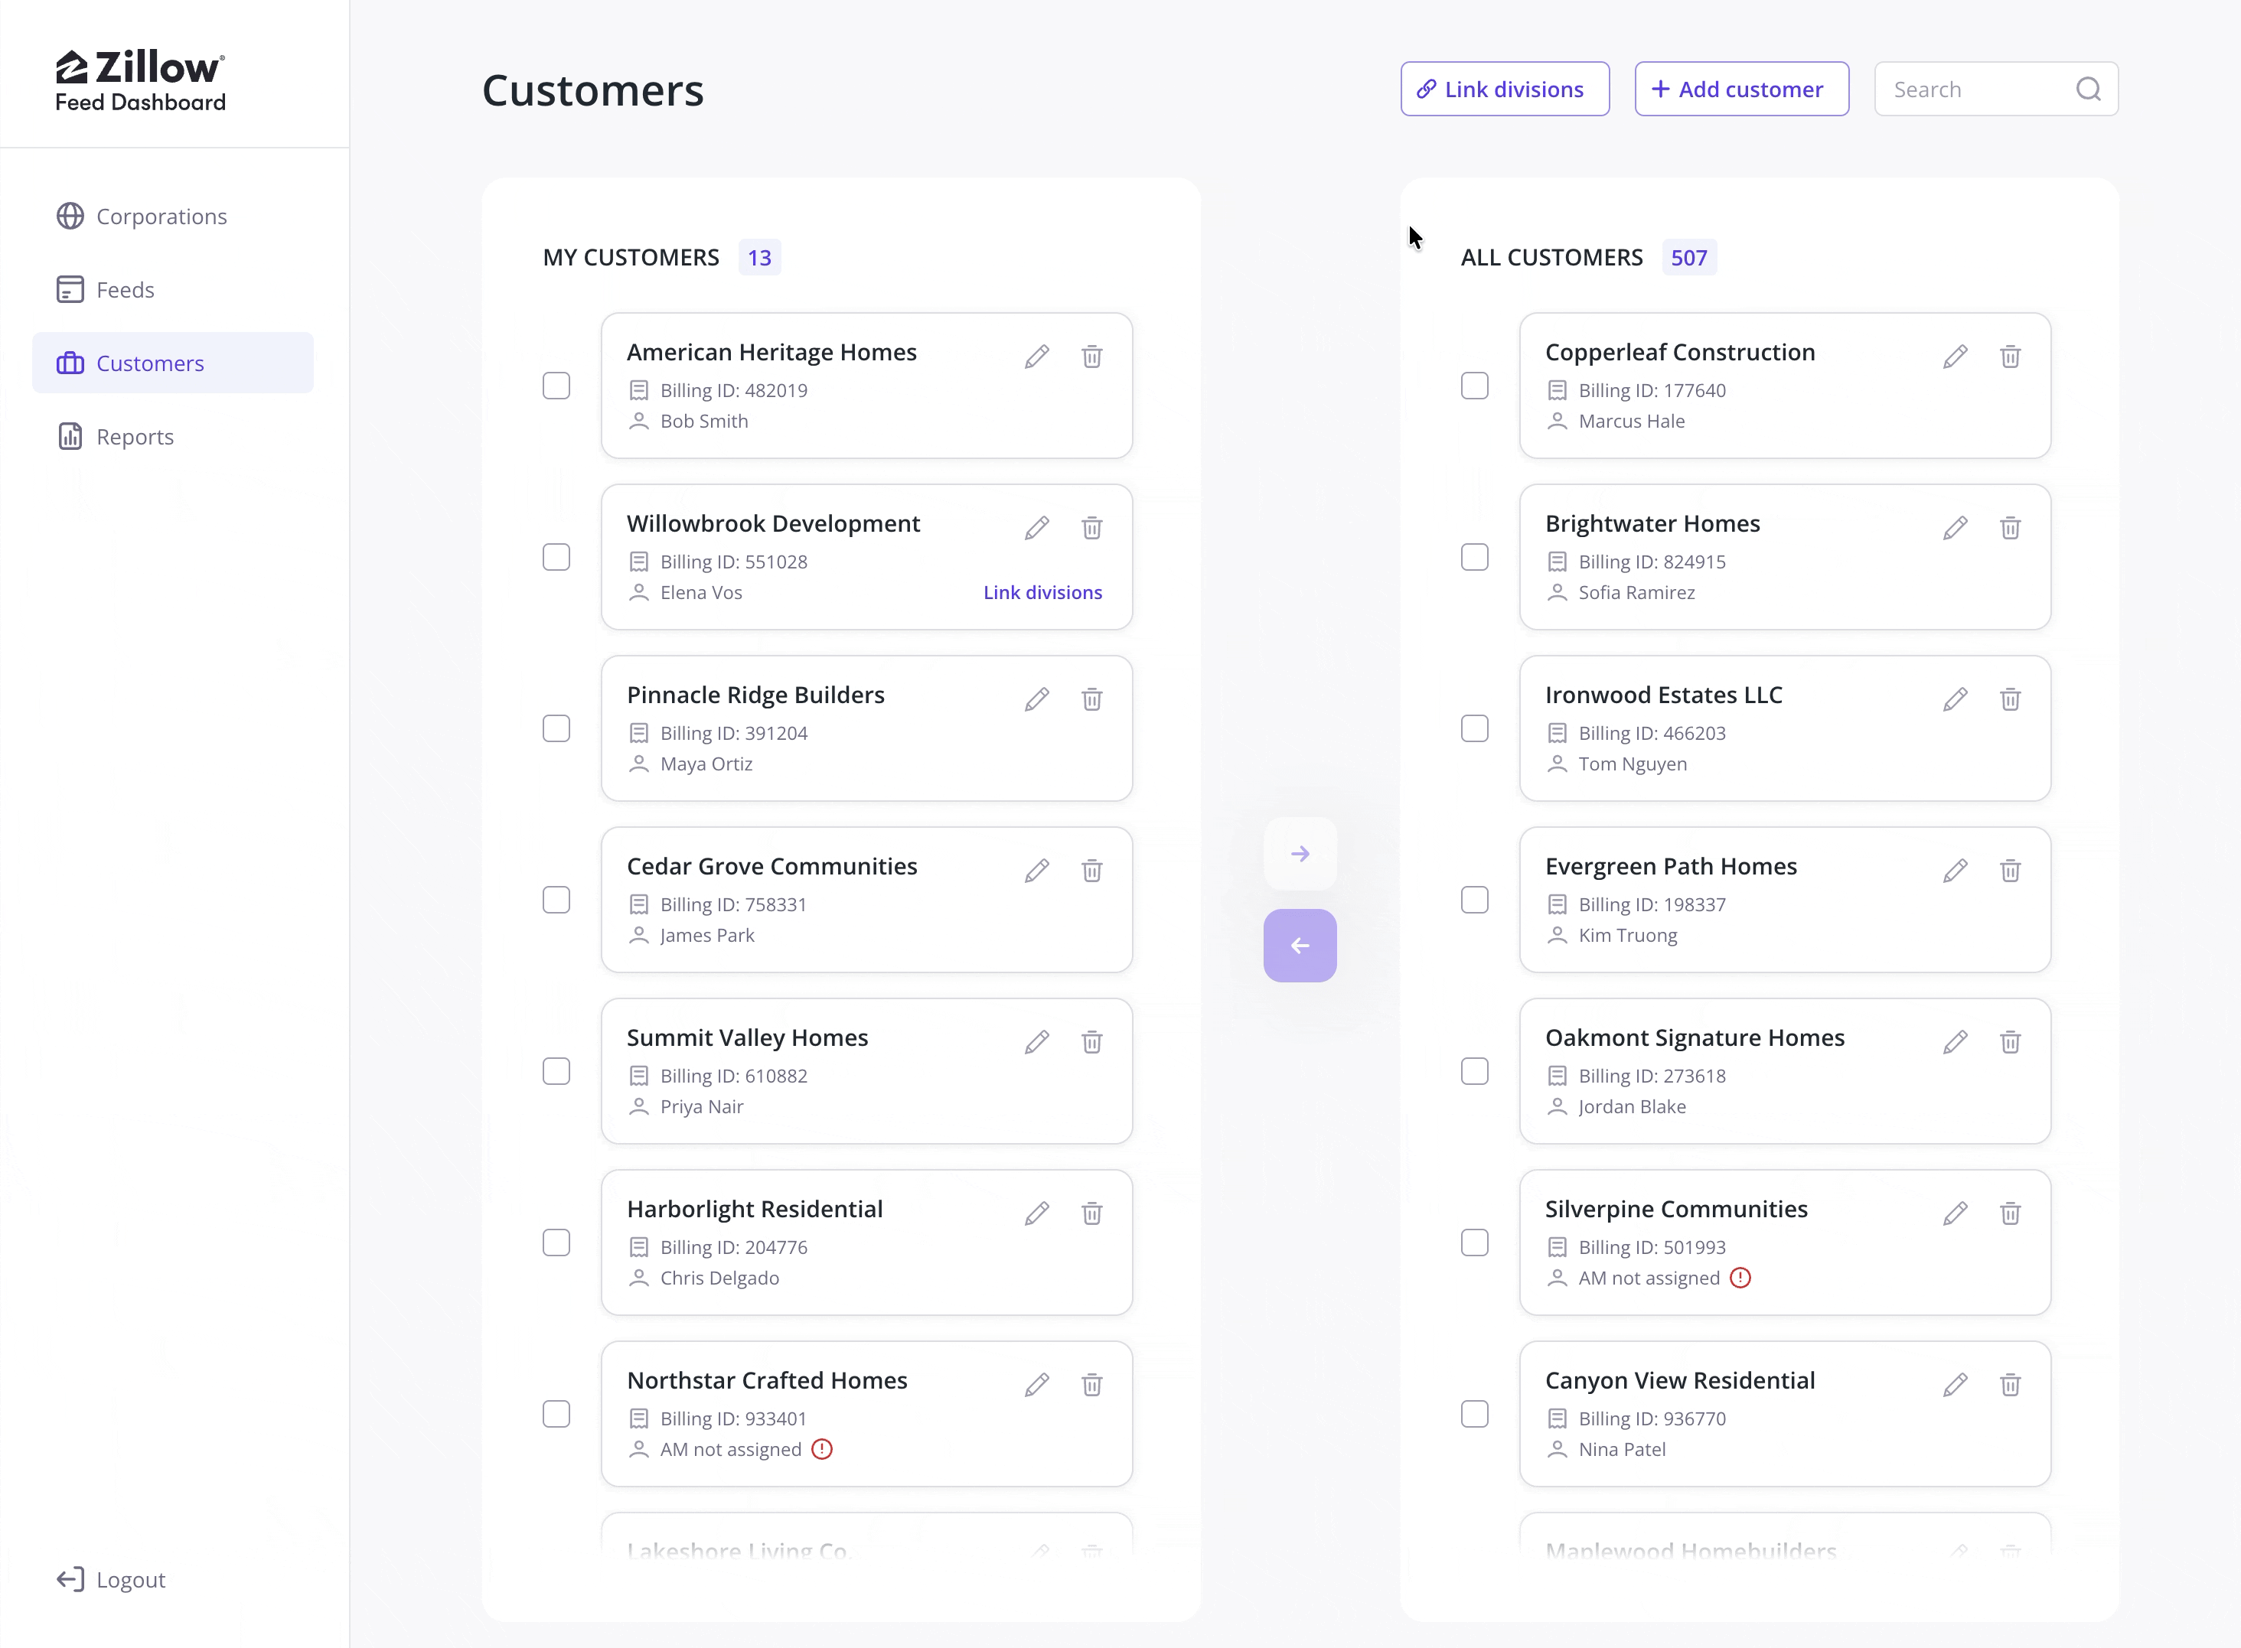The image size is (2241, 1648).
Task: Click the move-right arrow button
Action: (1299, 854)
